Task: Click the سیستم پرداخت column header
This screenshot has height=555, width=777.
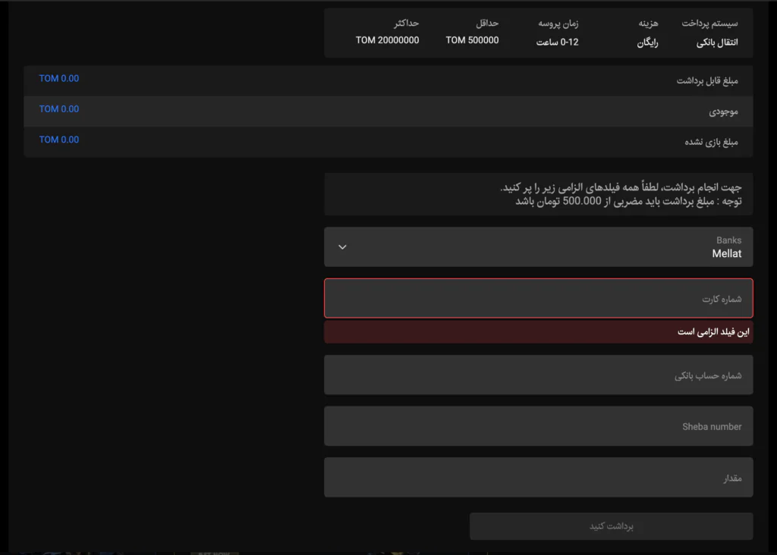Action: pyautogui.click(x=709, y=24)
